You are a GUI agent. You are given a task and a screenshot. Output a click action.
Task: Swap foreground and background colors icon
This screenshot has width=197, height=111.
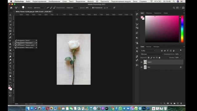(11, 85)
